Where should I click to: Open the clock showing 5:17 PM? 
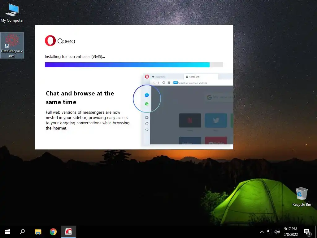coord(290,232)
